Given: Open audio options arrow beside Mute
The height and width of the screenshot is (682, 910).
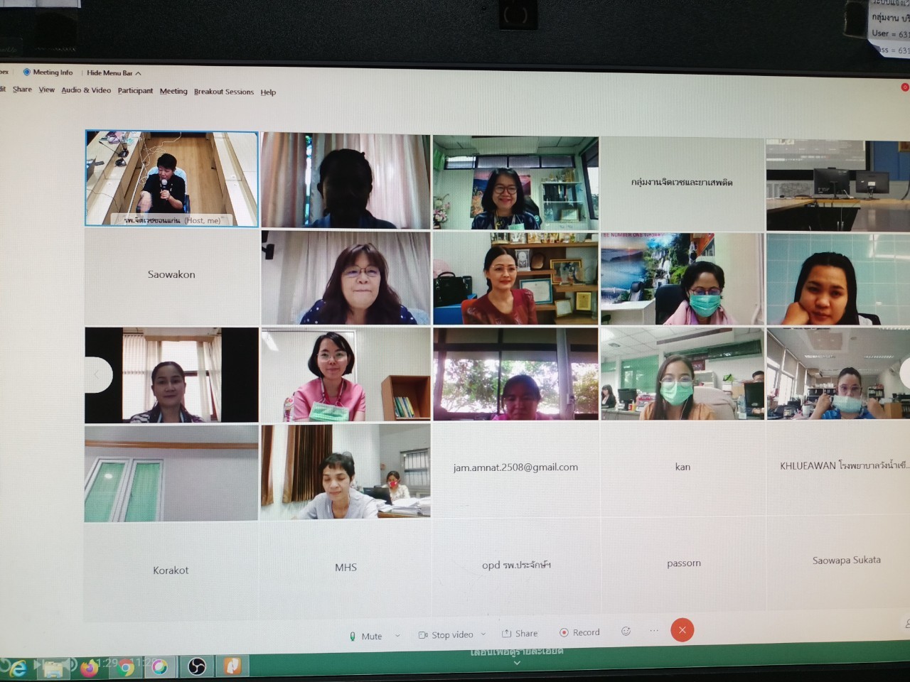Looking at the screenshot, I should 397,635.
